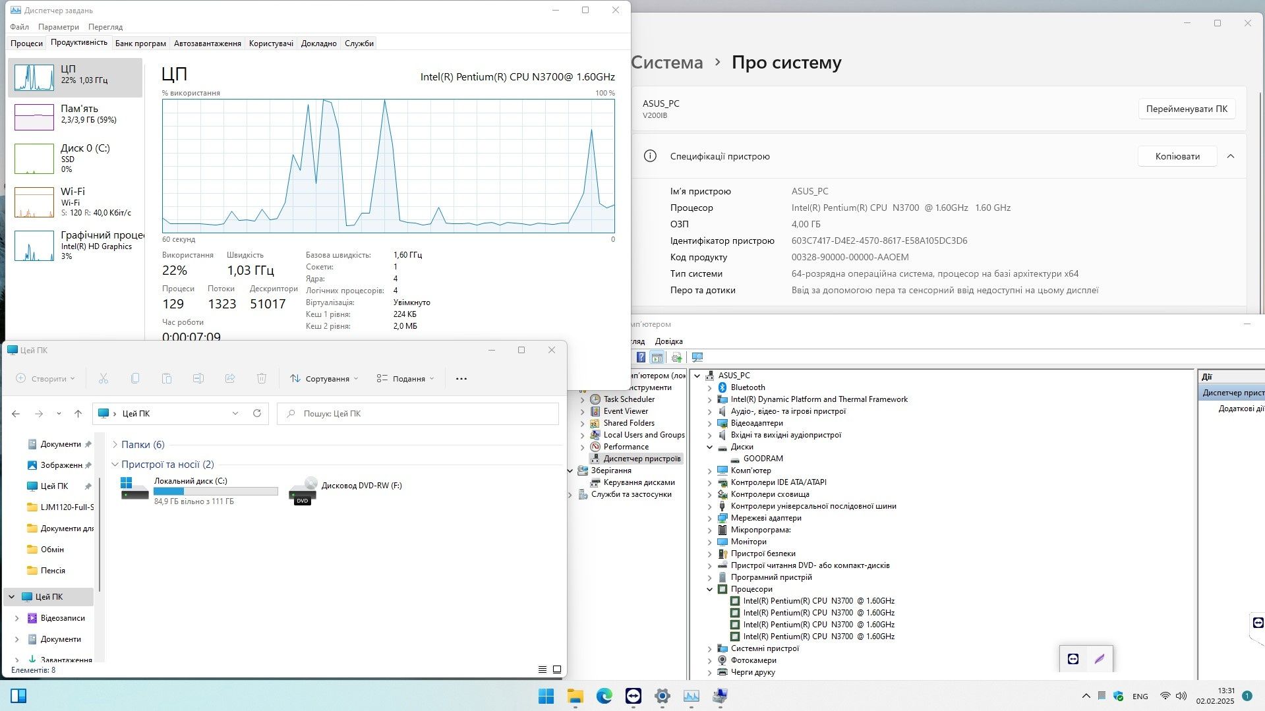Viewport: 1265px width, 711px height.
Task: Open the Файл menu in Task Manager
Action: (20, 27)
